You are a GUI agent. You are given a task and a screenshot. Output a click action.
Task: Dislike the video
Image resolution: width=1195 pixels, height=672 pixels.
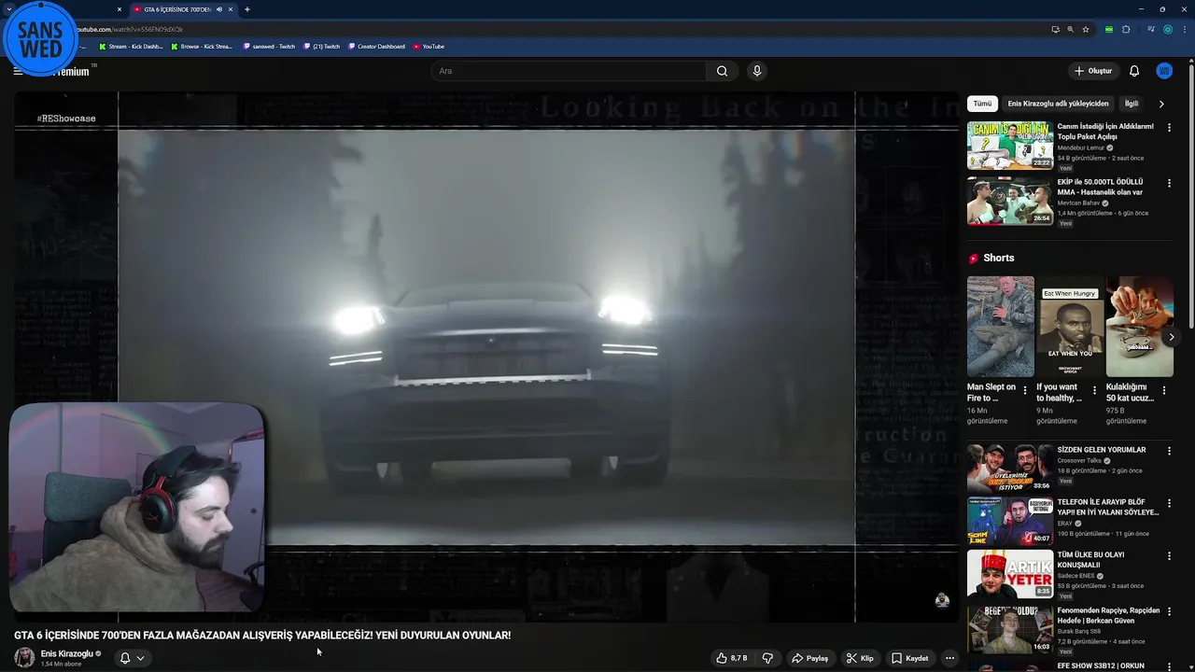point(767,658)
